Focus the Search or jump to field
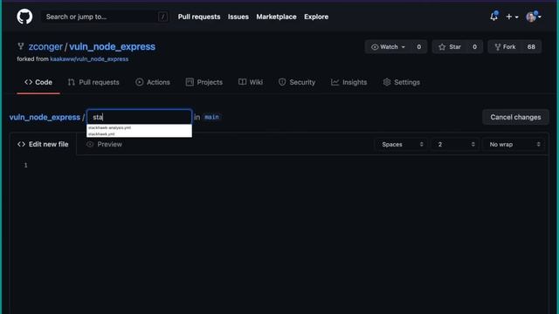Screen dimensions: 559x314 coord(105,17)
